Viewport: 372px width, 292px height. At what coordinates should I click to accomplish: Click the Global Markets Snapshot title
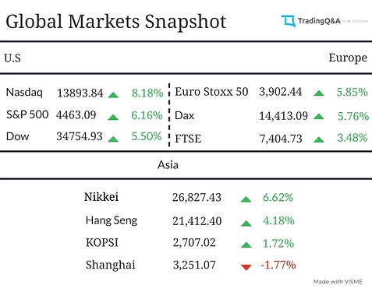coord(116,22)
